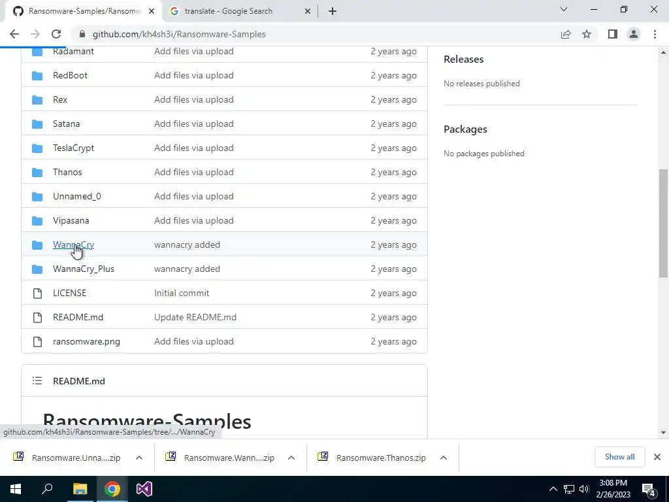
Task: Open the 'Initial commit' commit message
Action: click(182, 293)
